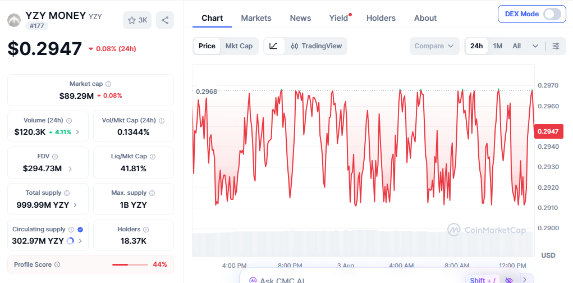The height and width of the screenshot is (283, 573).
Task: Open Vol/Mkt Cap (24h) info icon
Action: tap(161, 120)
